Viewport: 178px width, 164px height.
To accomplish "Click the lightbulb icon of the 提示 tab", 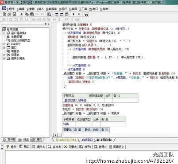I will point(8,147).
